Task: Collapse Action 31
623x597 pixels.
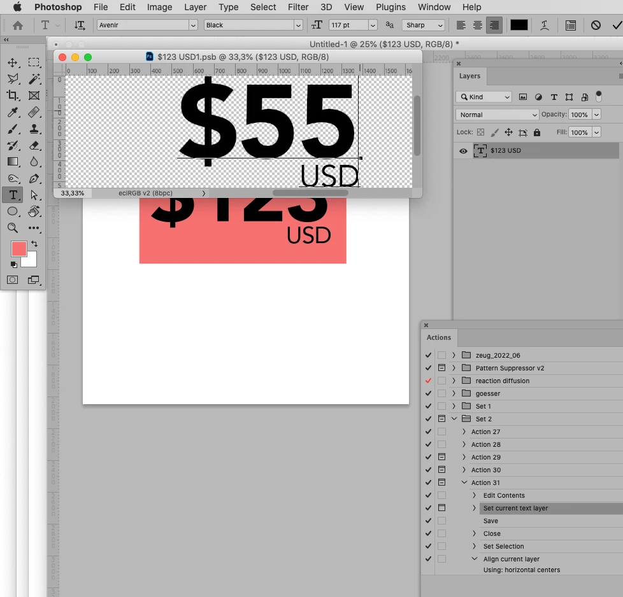Action: (464, 482)
